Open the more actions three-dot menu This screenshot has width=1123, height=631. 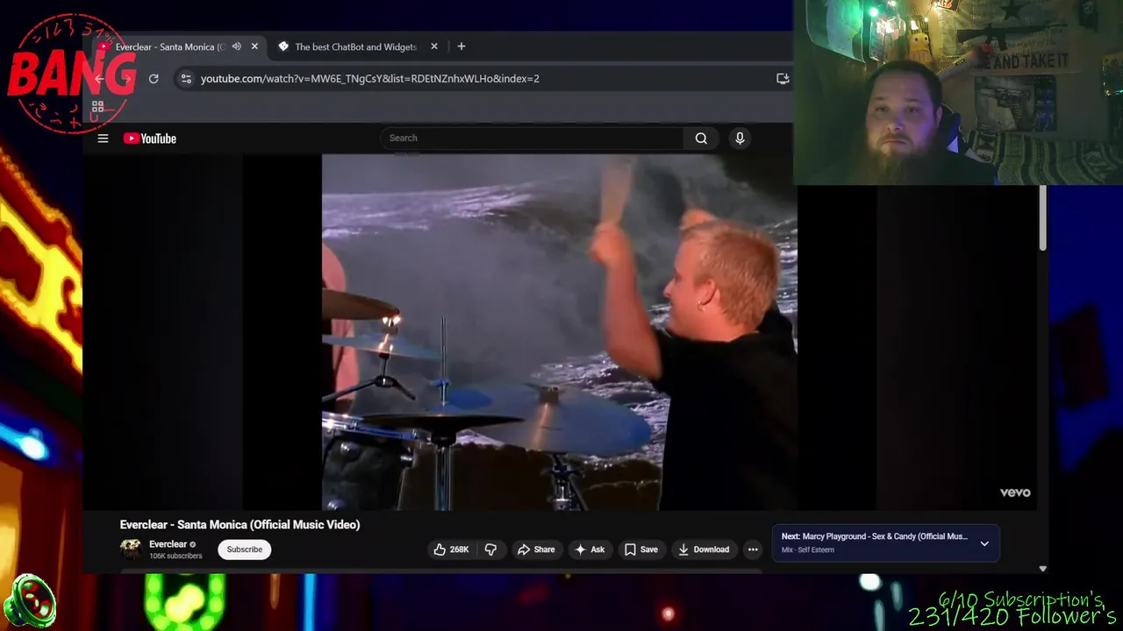pos(753,549)
